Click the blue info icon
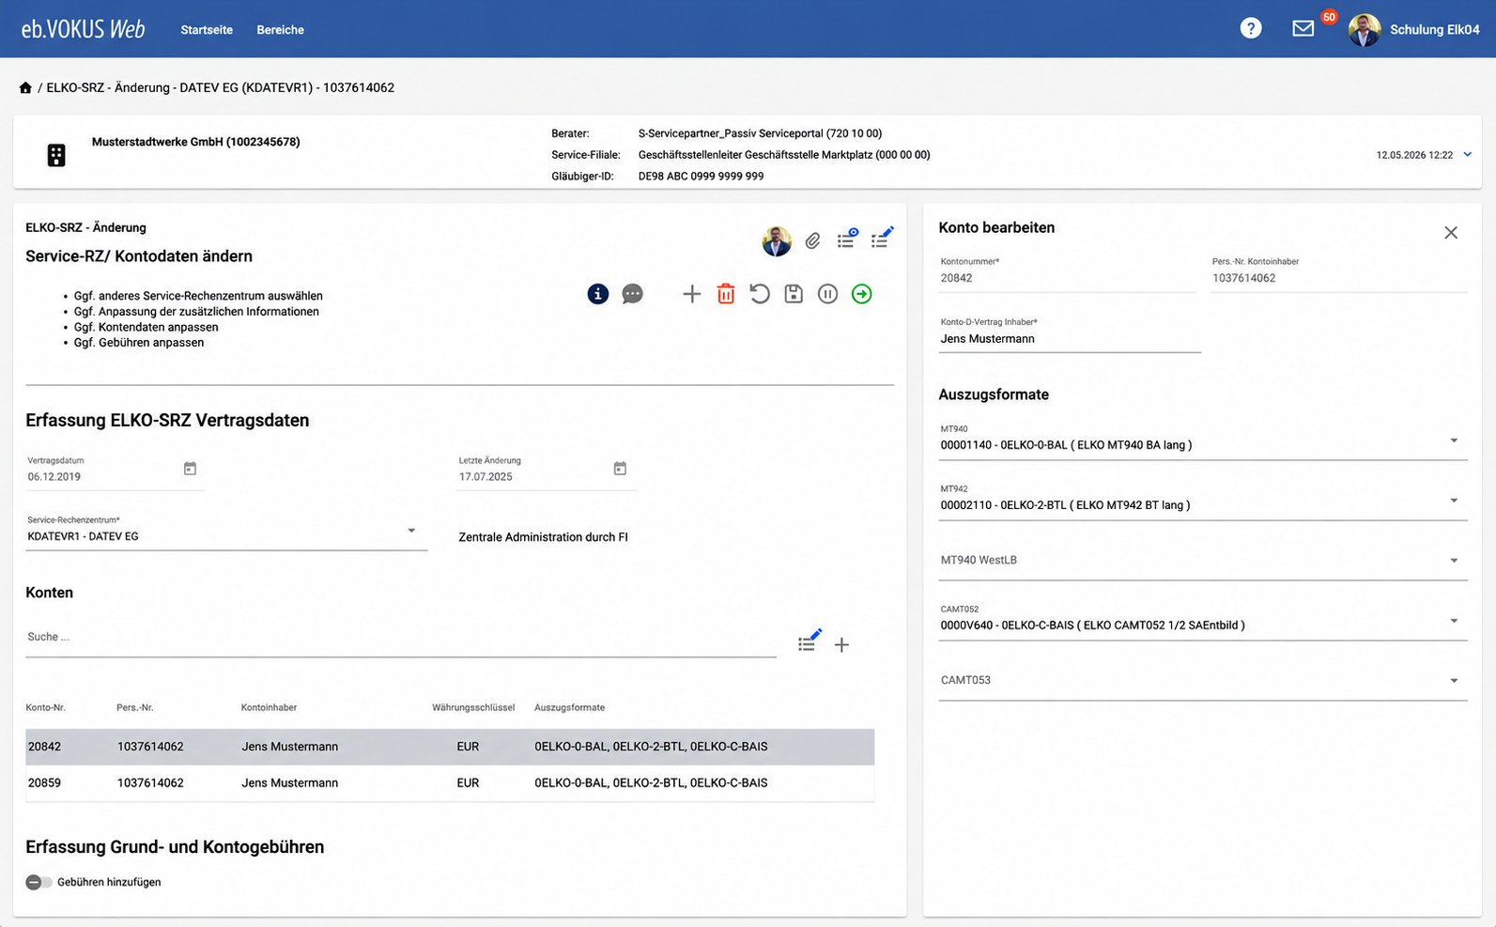Screen dimensions: 1496x927 pos(598,294)
